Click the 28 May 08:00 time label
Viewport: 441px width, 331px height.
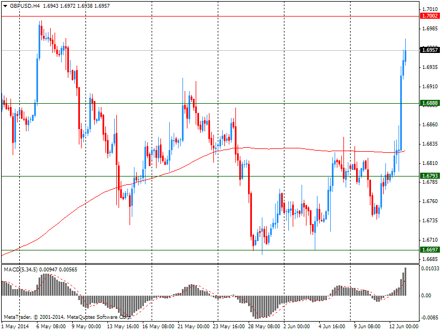click(x=264, y=327)
